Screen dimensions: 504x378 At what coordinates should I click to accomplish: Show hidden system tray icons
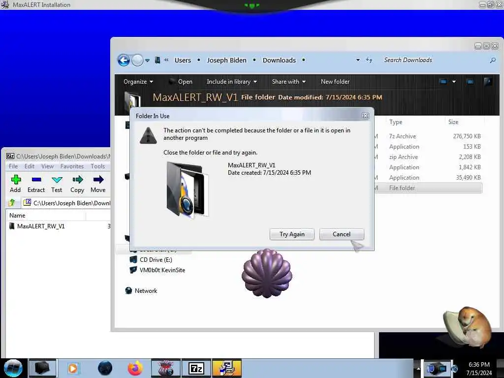(418, 368)
